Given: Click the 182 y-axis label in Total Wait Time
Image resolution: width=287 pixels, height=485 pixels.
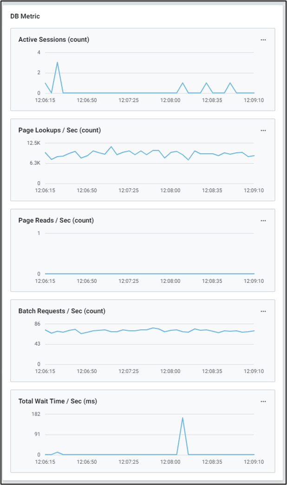Looking at the screenshot, I should 36,414.
